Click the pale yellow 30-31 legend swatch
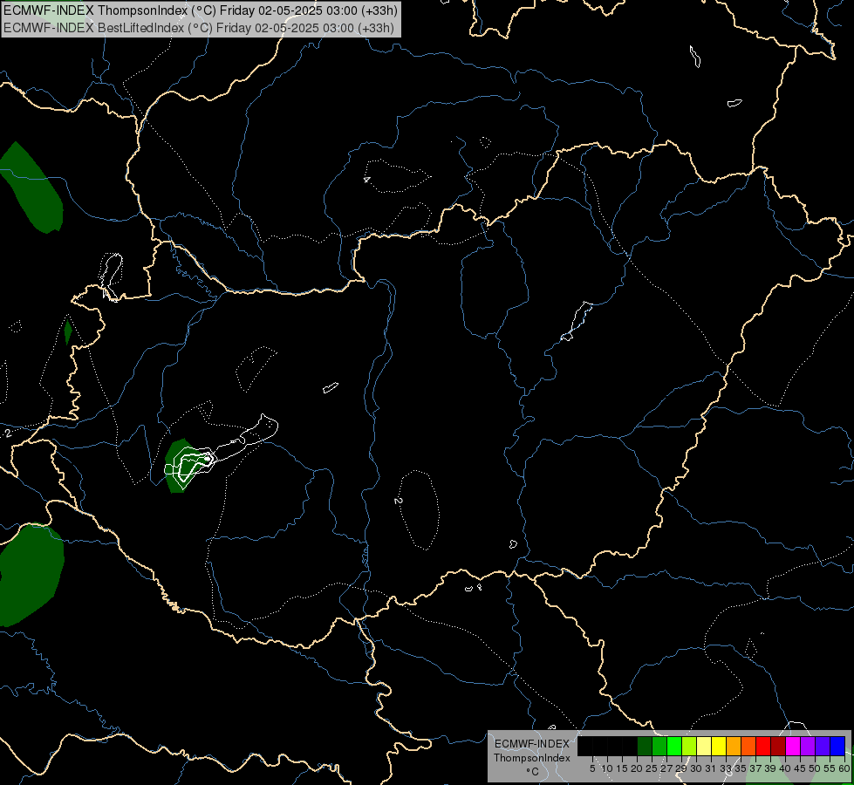Viewport: 854px width, 785px height. (703, 746)
